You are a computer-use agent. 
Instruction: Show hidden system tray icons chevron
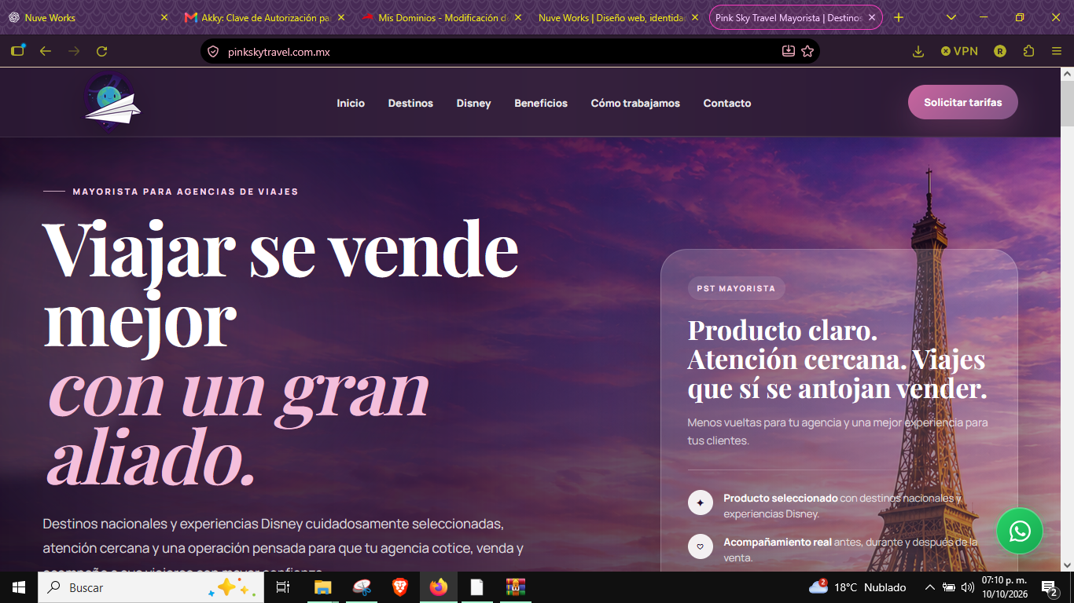tap(929, 587)
